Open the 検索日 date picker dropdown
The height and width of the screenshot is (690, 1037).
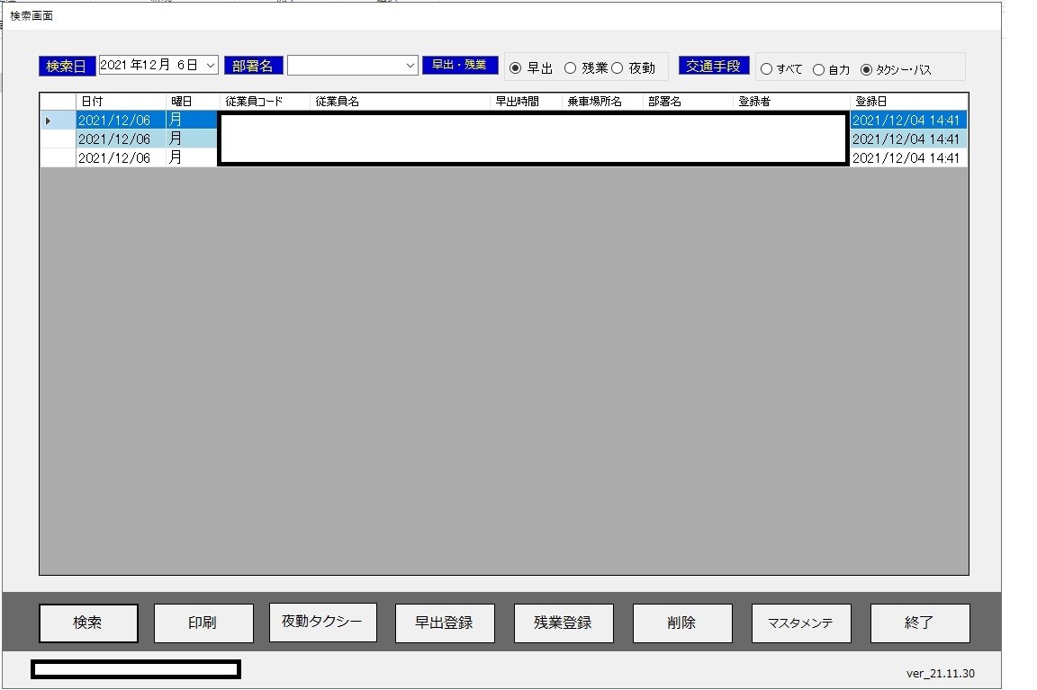pos(211,66)
